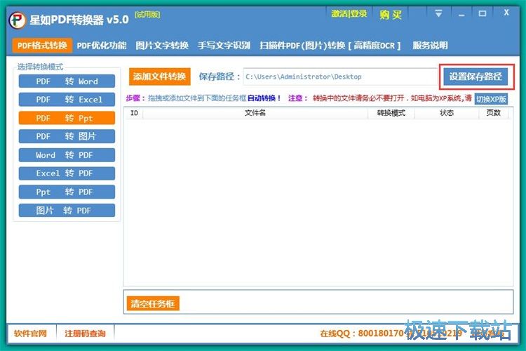Select Excel 转 PDF mode
Viewport: 526px width, 351px height.
click(x=67, y=173)
